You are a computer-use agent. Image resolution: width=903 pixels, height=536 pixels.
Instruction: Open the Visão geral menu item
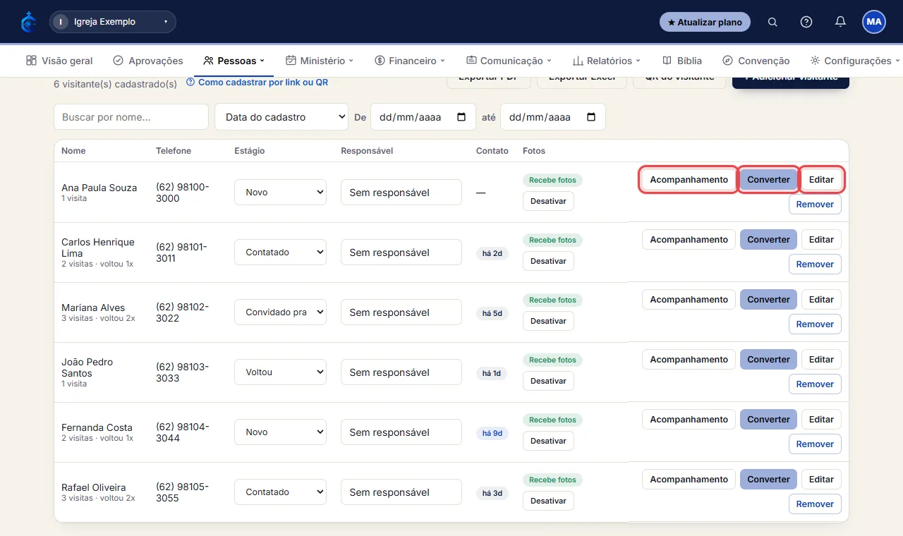[59, 61]
